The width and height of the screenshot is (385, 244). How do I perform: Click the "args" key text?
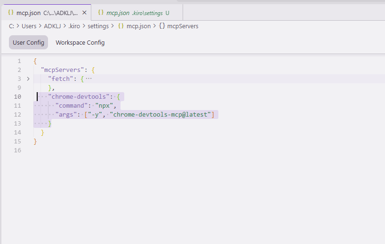point(66,115)
